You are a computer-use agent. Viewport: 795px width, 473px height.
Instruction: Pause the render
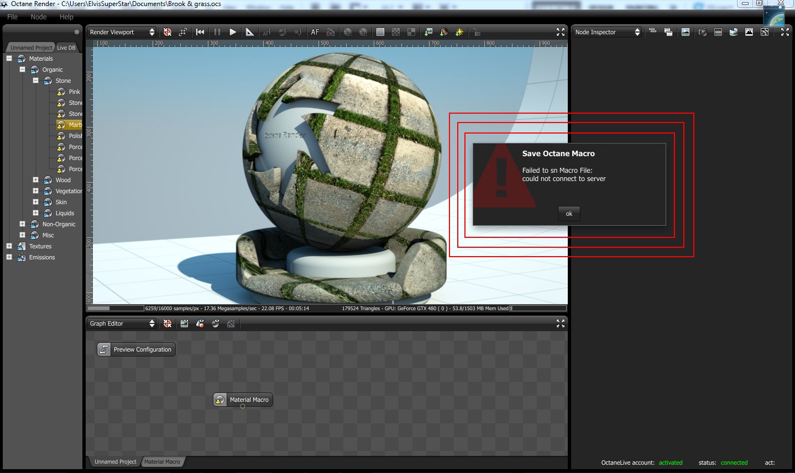coord(217,32)
